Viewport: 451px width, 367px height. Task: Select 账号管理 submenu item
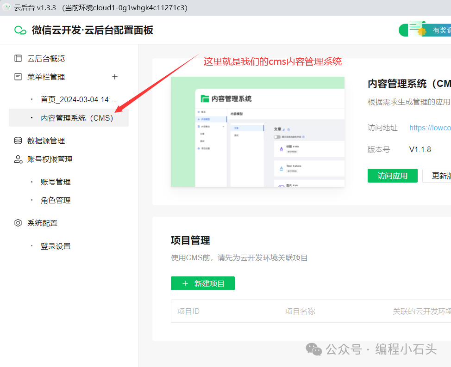[56, 182]
